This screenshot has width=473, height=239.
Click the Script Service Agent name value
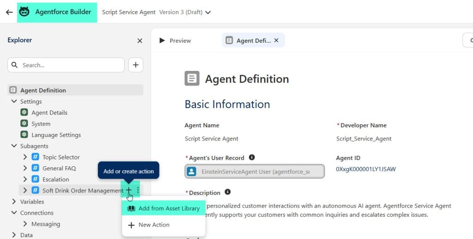tap(212, 139)
